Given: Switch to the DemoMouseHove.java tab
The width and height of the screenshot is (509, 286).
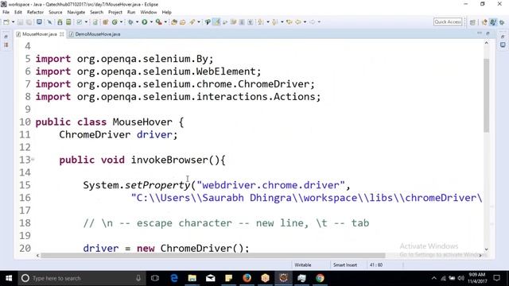Looking at the screenshot, I should [x=97, y=34].
